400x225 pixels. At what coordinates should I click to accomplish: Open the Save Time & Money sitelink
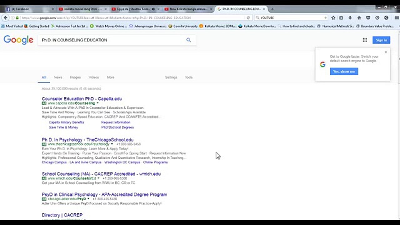63,127
